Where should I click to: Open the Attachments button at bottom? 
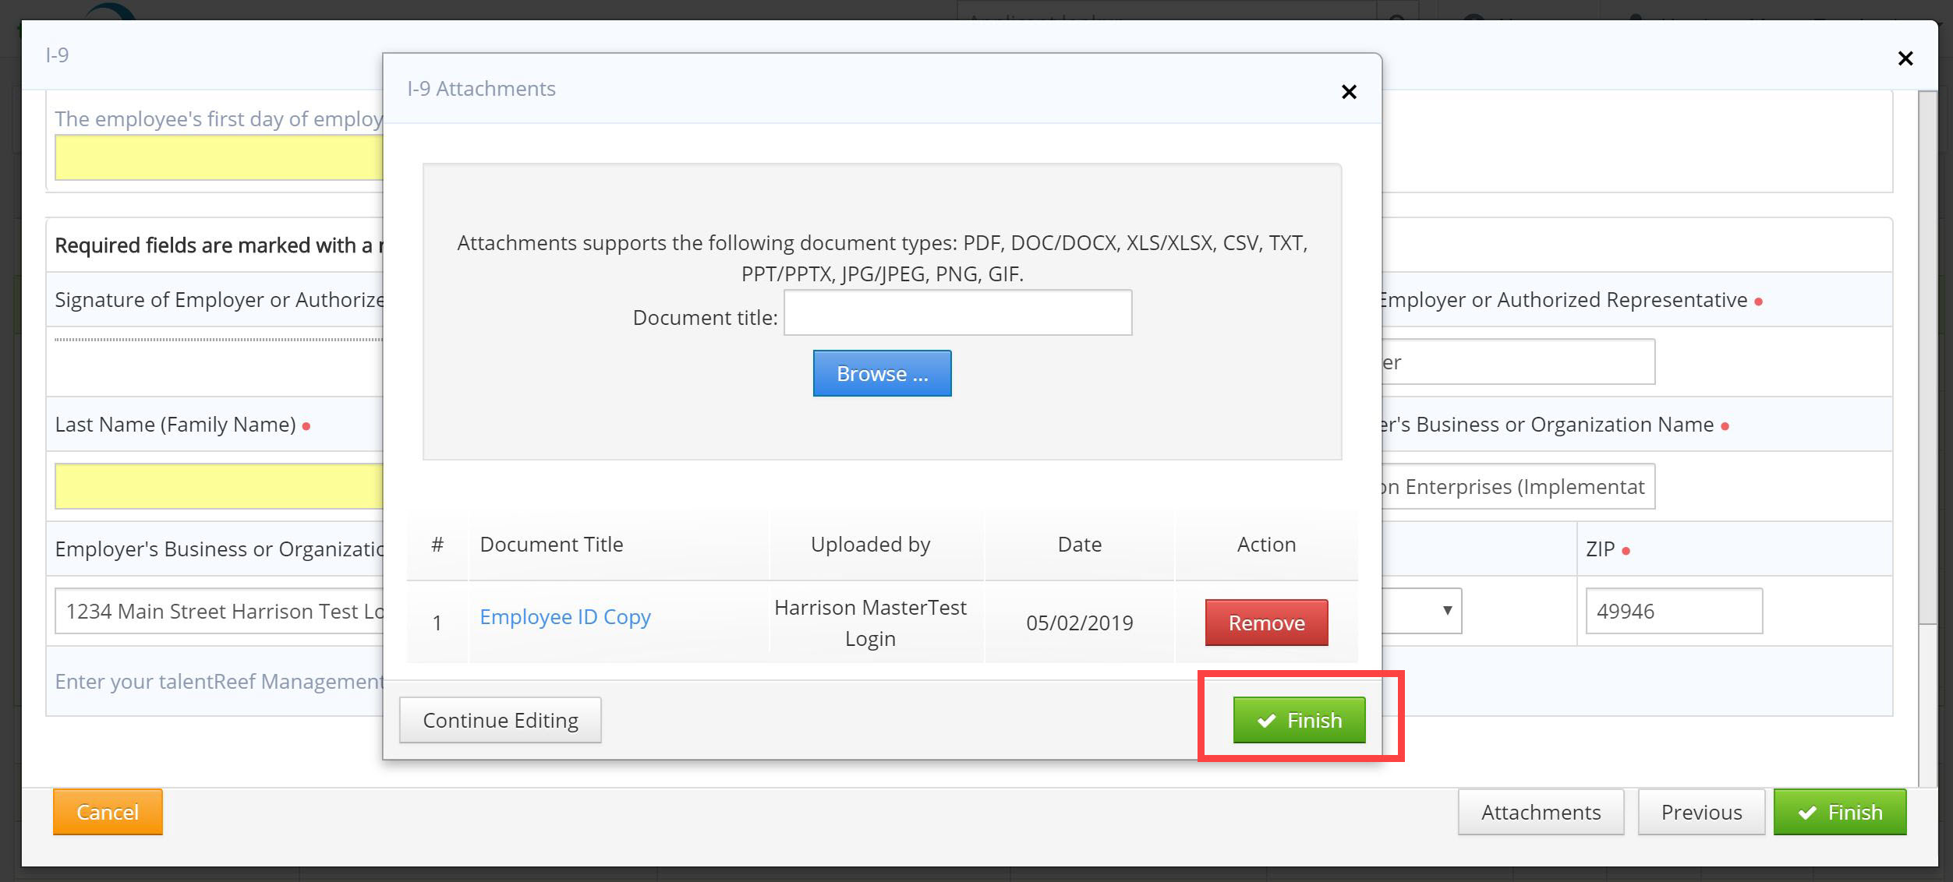pyautogui.click(x=1541, y=812)
